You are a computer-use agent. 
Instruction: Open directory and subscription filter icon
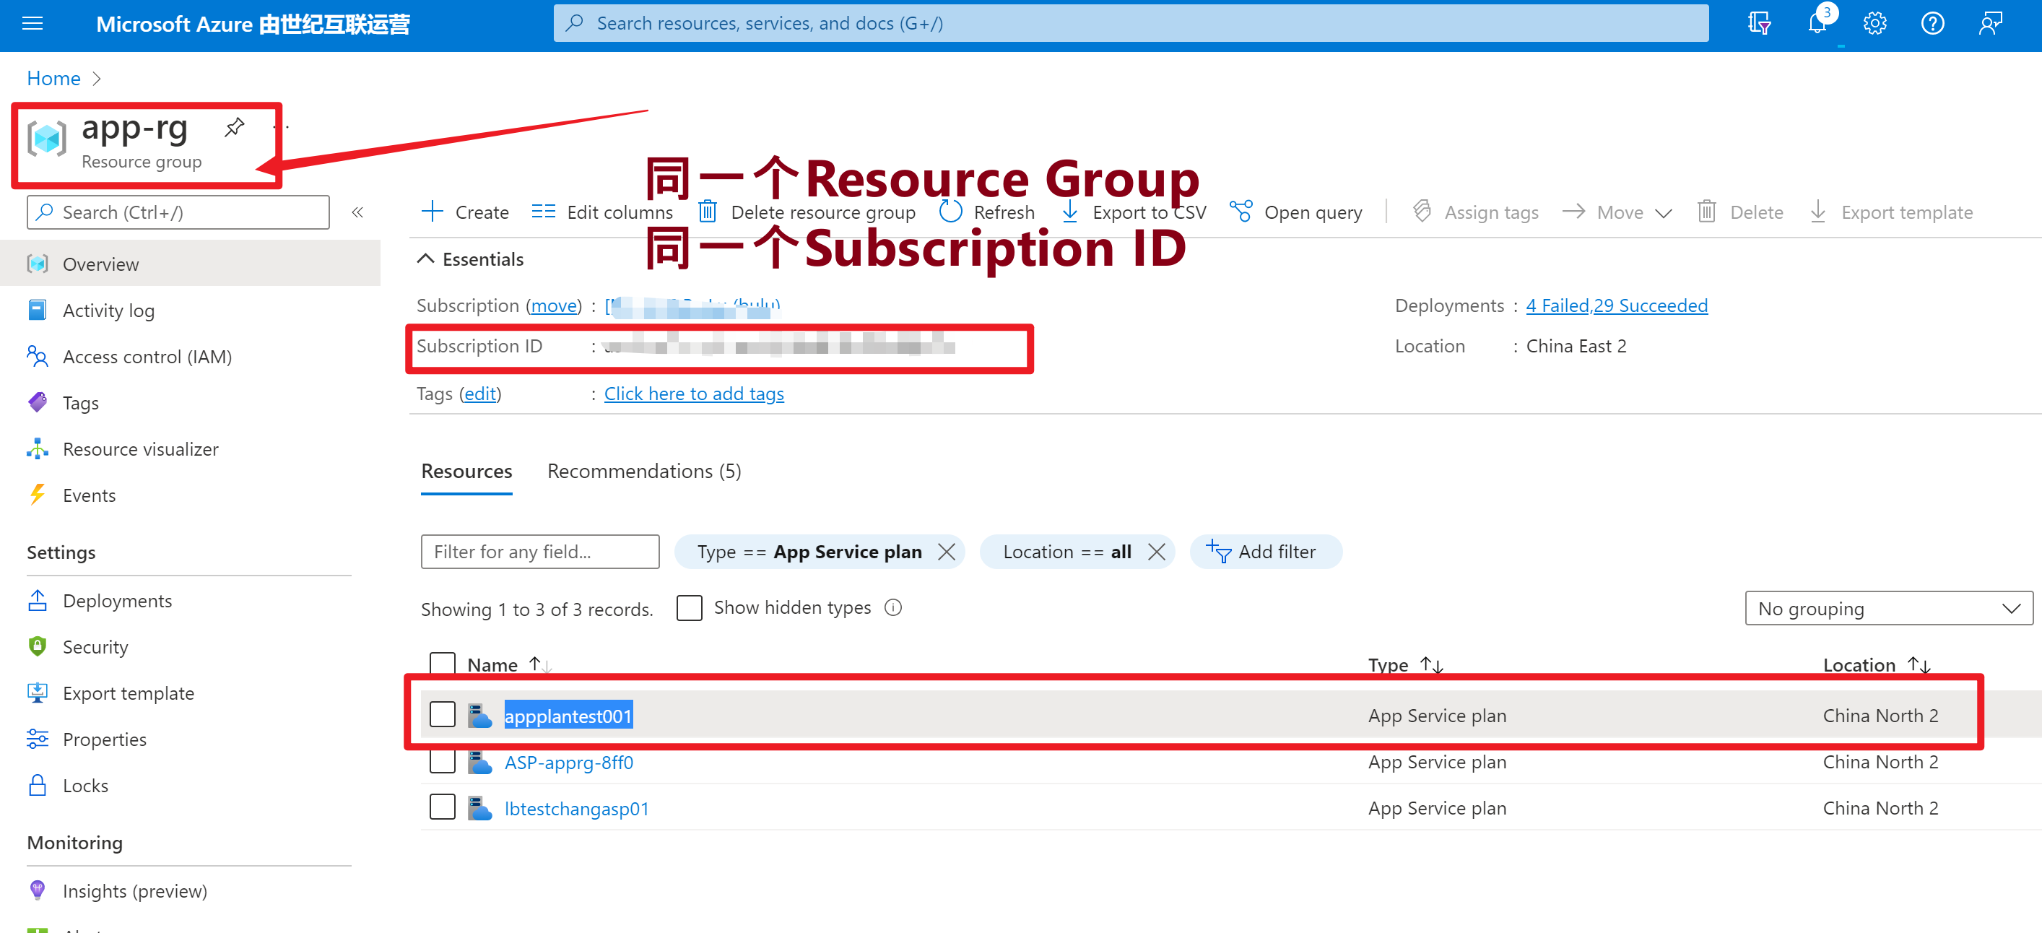(x=1759, y=23)
